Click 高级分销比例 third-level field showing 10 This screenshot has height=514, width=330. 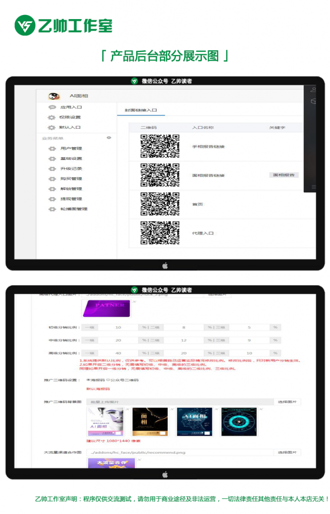tap(249, 353)
